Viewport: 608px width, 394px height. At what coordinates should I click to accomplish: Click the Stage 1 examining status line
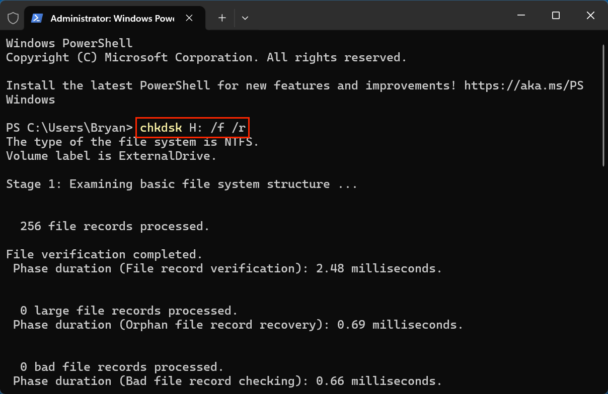[181, 184]
